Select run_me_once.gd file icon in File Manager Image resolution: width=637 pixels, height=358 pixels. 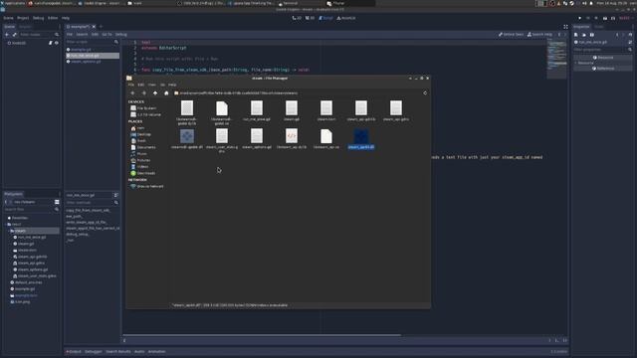(257, 108)
